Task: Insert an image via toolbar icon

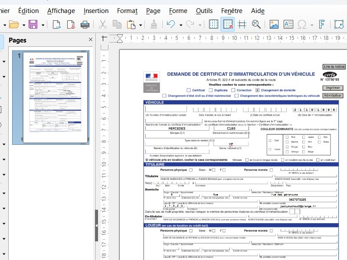Action: [274, 25]
